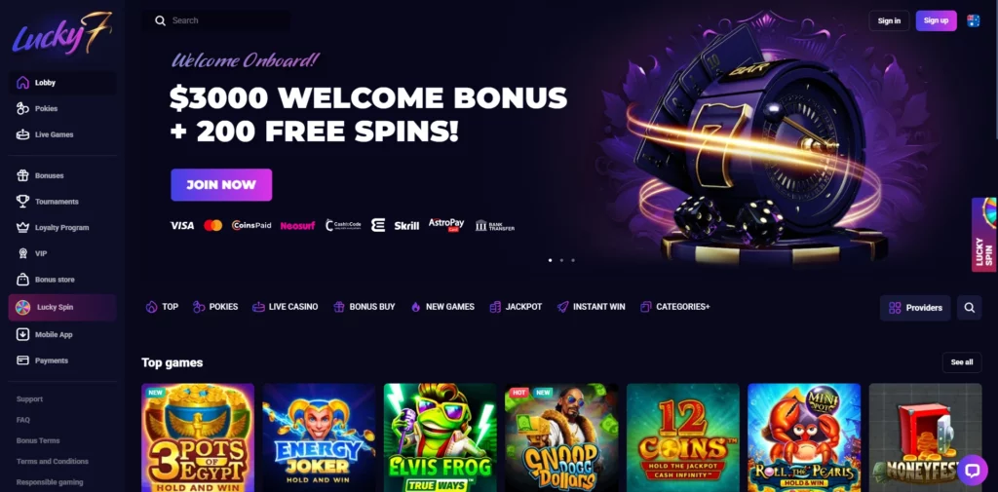
Task: Click the Bonus store bag icon
Action: [x=23, y=280]
